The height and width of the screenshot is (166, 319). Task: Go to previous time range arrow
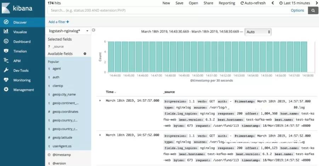[x=273, y=3]
